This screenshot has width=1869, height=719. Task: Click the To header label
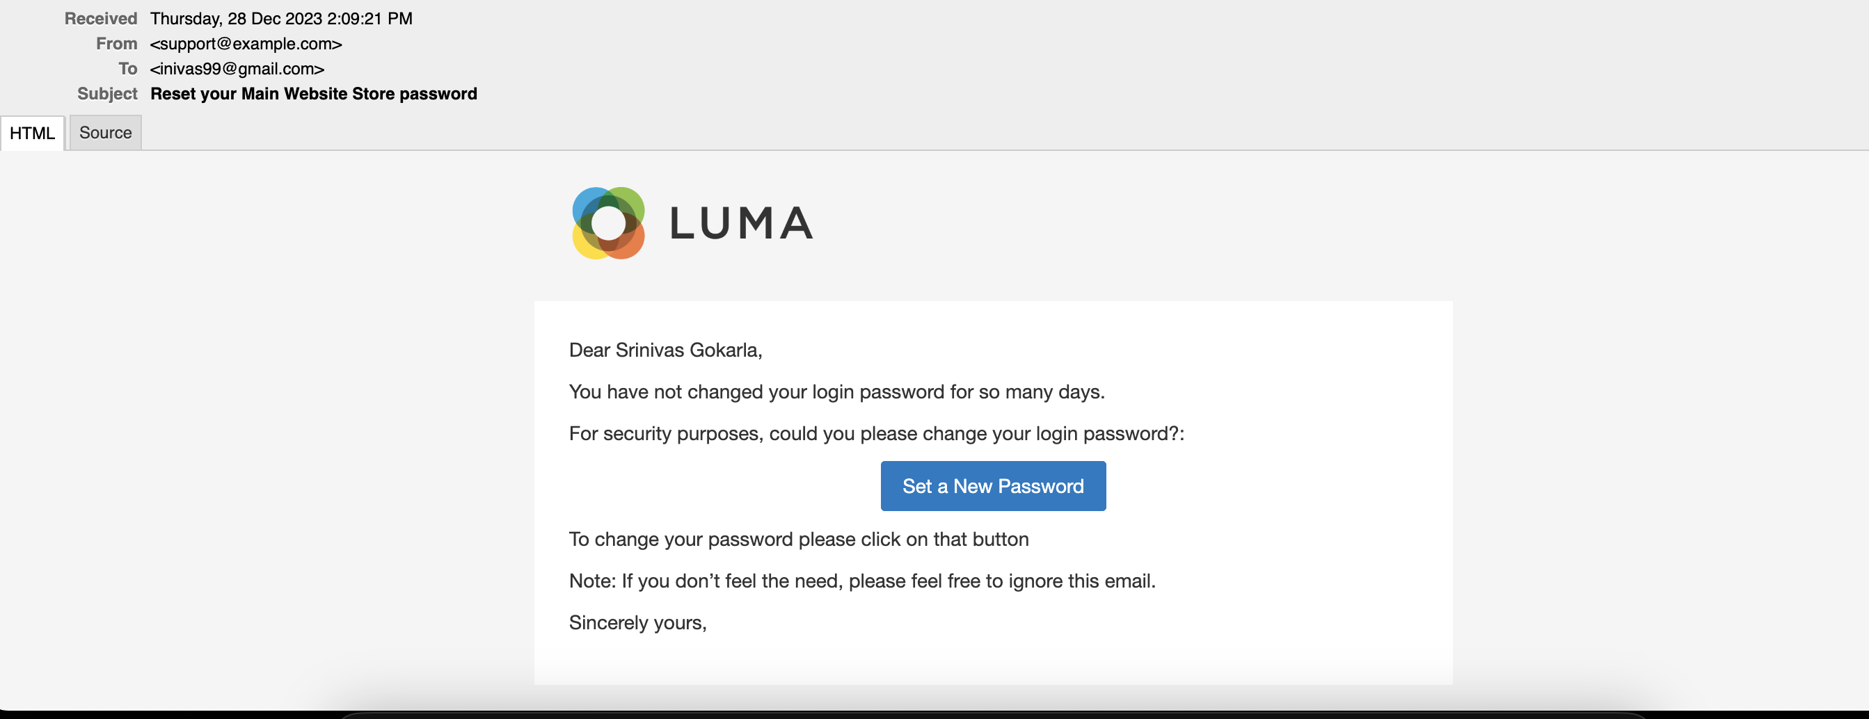pos(128,69)
